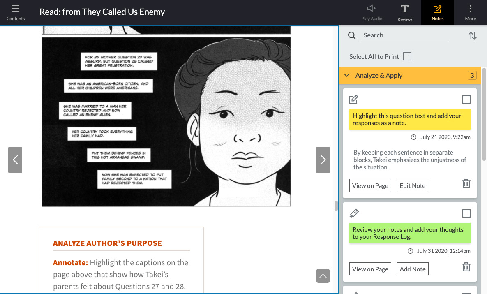This screenshot has height=294, width=487.
Task: Select the yellow highlighted question text
Action: click(410, 119)
